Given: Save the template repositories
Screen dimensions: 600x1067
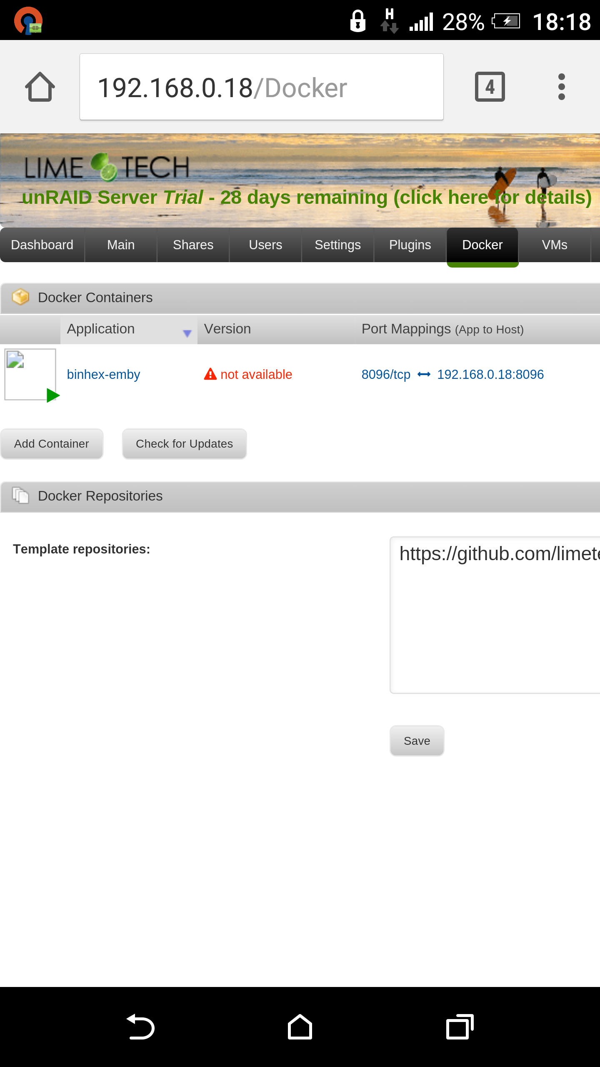Looking at the screenshot, I should tap(417, 741).
